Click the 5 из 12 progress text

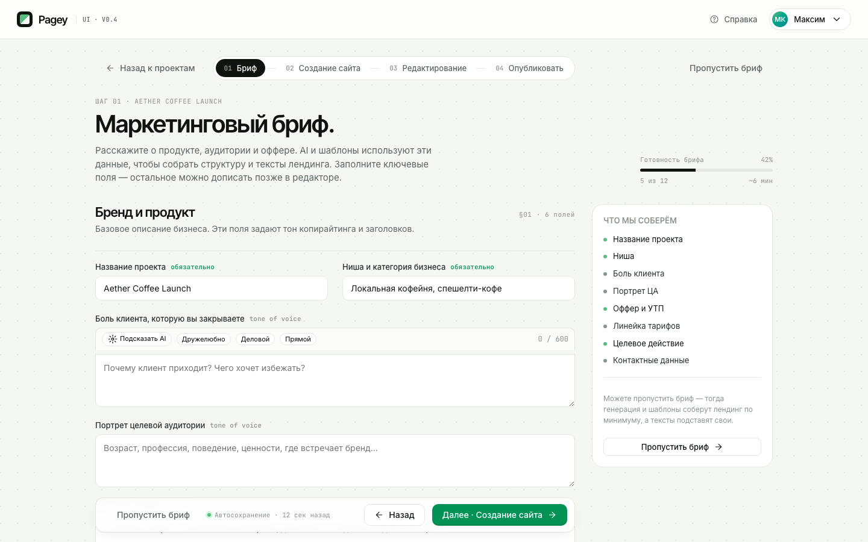click(654, 181)
